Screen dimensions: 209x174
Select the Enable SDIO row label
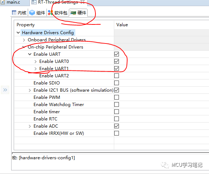(46, 83)
